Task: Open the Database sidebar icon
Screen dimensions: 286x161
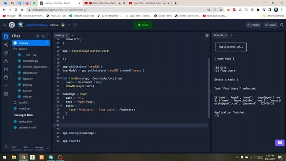Action: pos(6,77)
